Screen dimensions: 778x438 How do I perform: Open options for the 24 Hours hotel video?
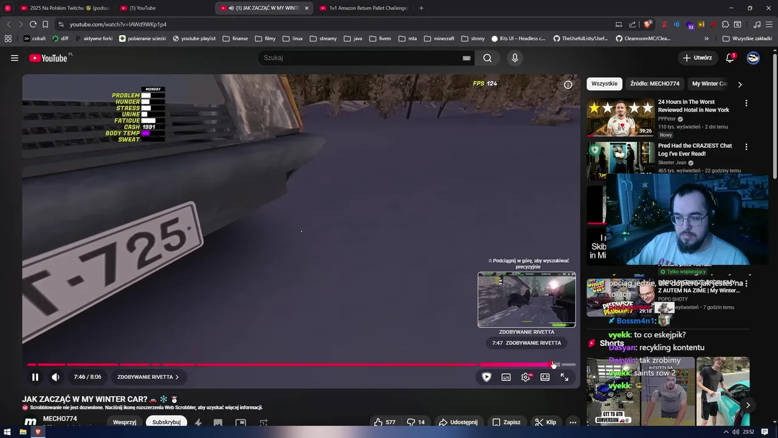click(x=746, y=103)
